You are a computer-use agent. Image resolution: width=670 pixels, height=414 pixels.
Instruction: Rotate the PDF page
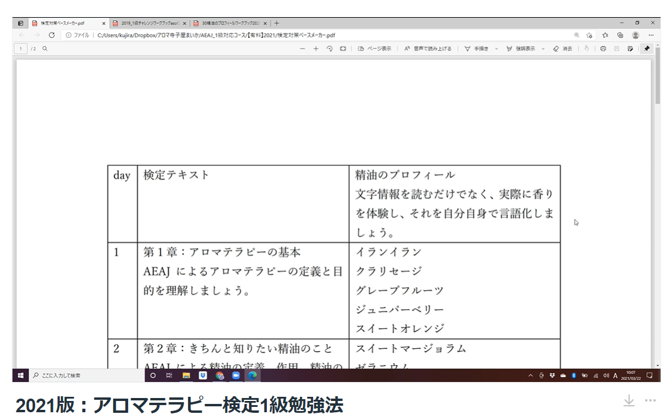[330, 49]
